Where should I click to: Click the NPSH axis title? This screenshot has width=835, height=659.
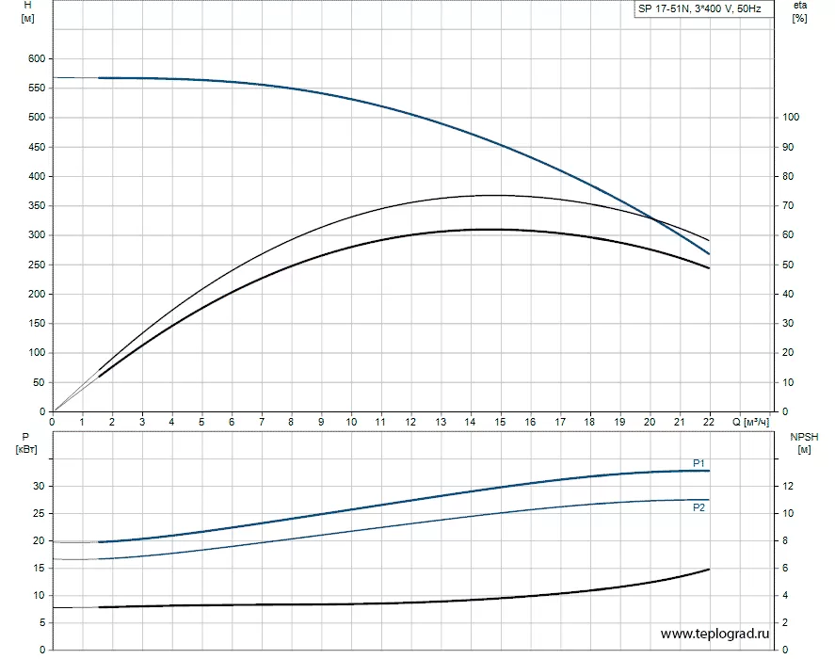(x=803, y=444)
